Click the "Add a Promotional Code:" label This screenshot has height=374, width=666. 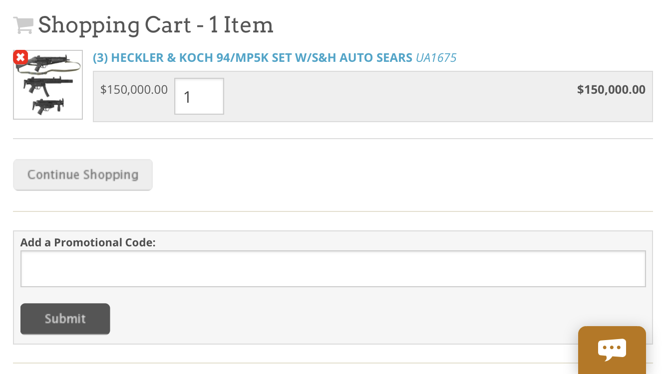pyautogui.click(x=88, y=242)
